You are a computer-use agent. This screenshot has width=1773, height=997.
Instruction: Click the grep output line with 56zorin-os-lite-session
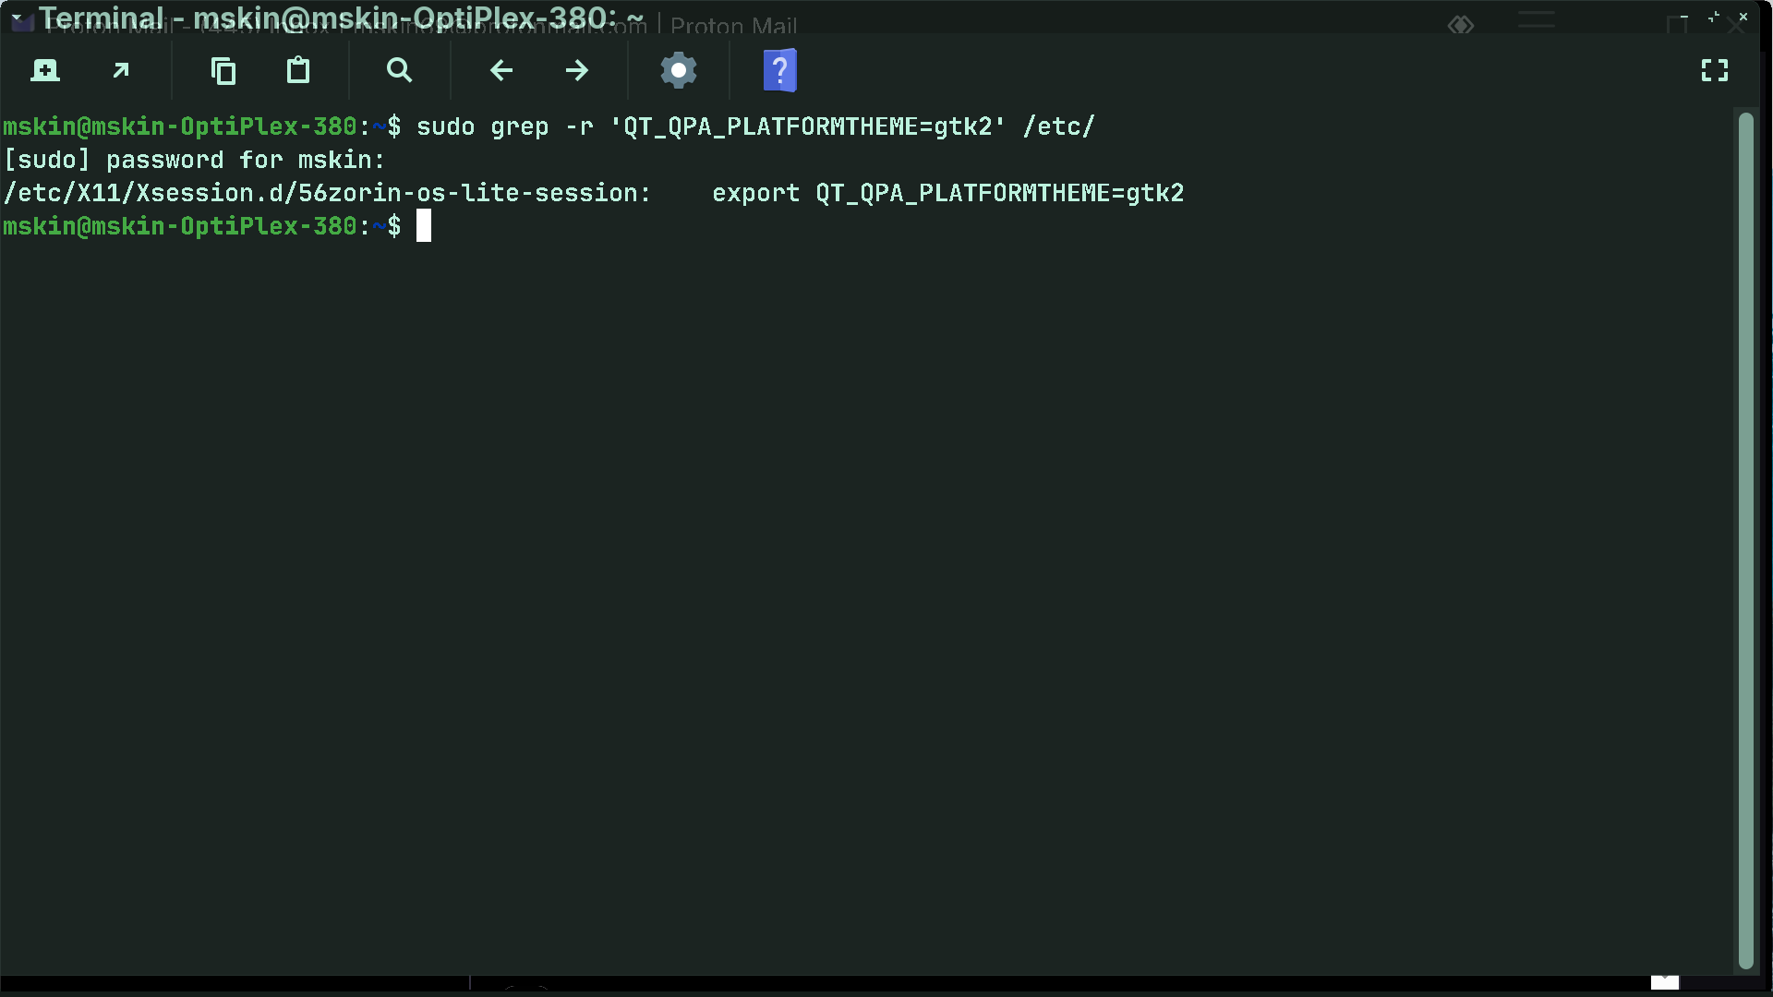[593, 193]
